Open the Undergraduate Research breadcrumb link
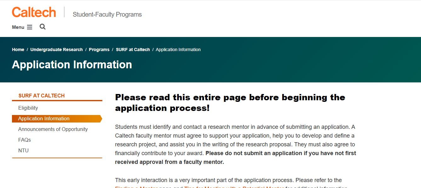 (x=56, y=50)
